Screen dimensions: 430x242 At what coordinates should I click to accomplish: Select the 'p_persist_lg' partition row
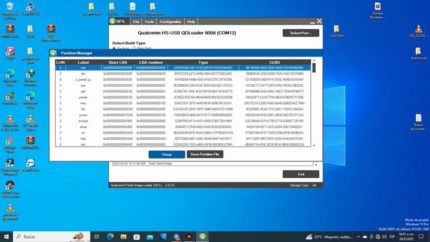pyautogui.click(x=183, y=79)
